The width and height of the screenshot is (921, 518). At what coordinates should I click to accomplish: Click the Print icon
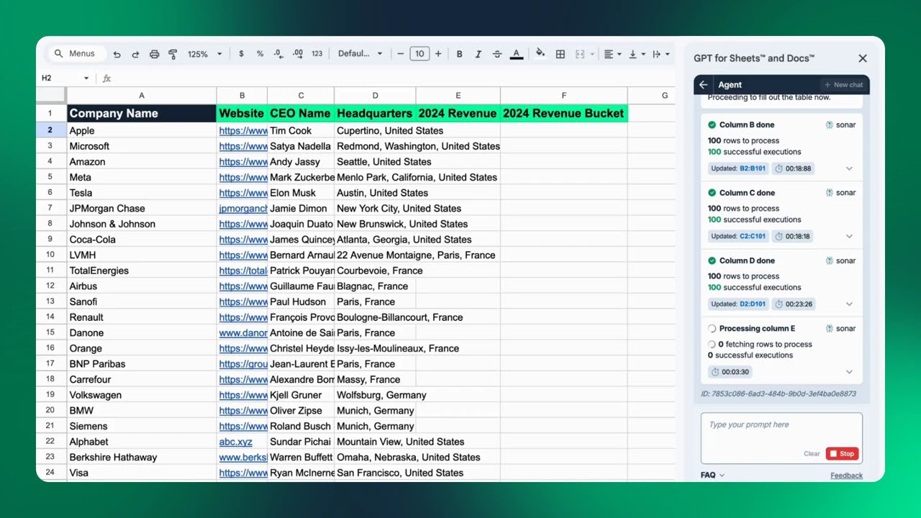[x=154, y=54]
